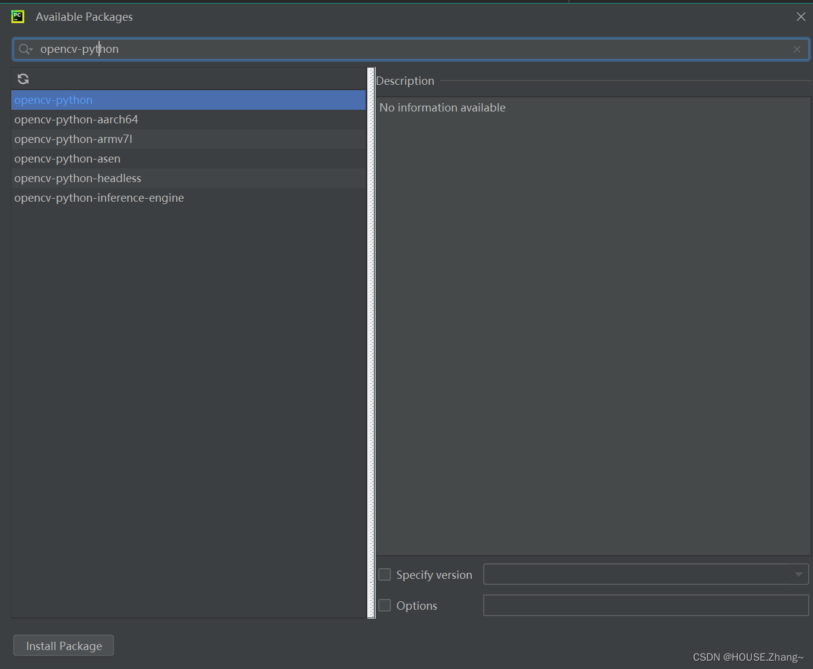813x669 pixels.
Task: Pick opencv-python-headless from results
Action: click(x=78, y=179)
